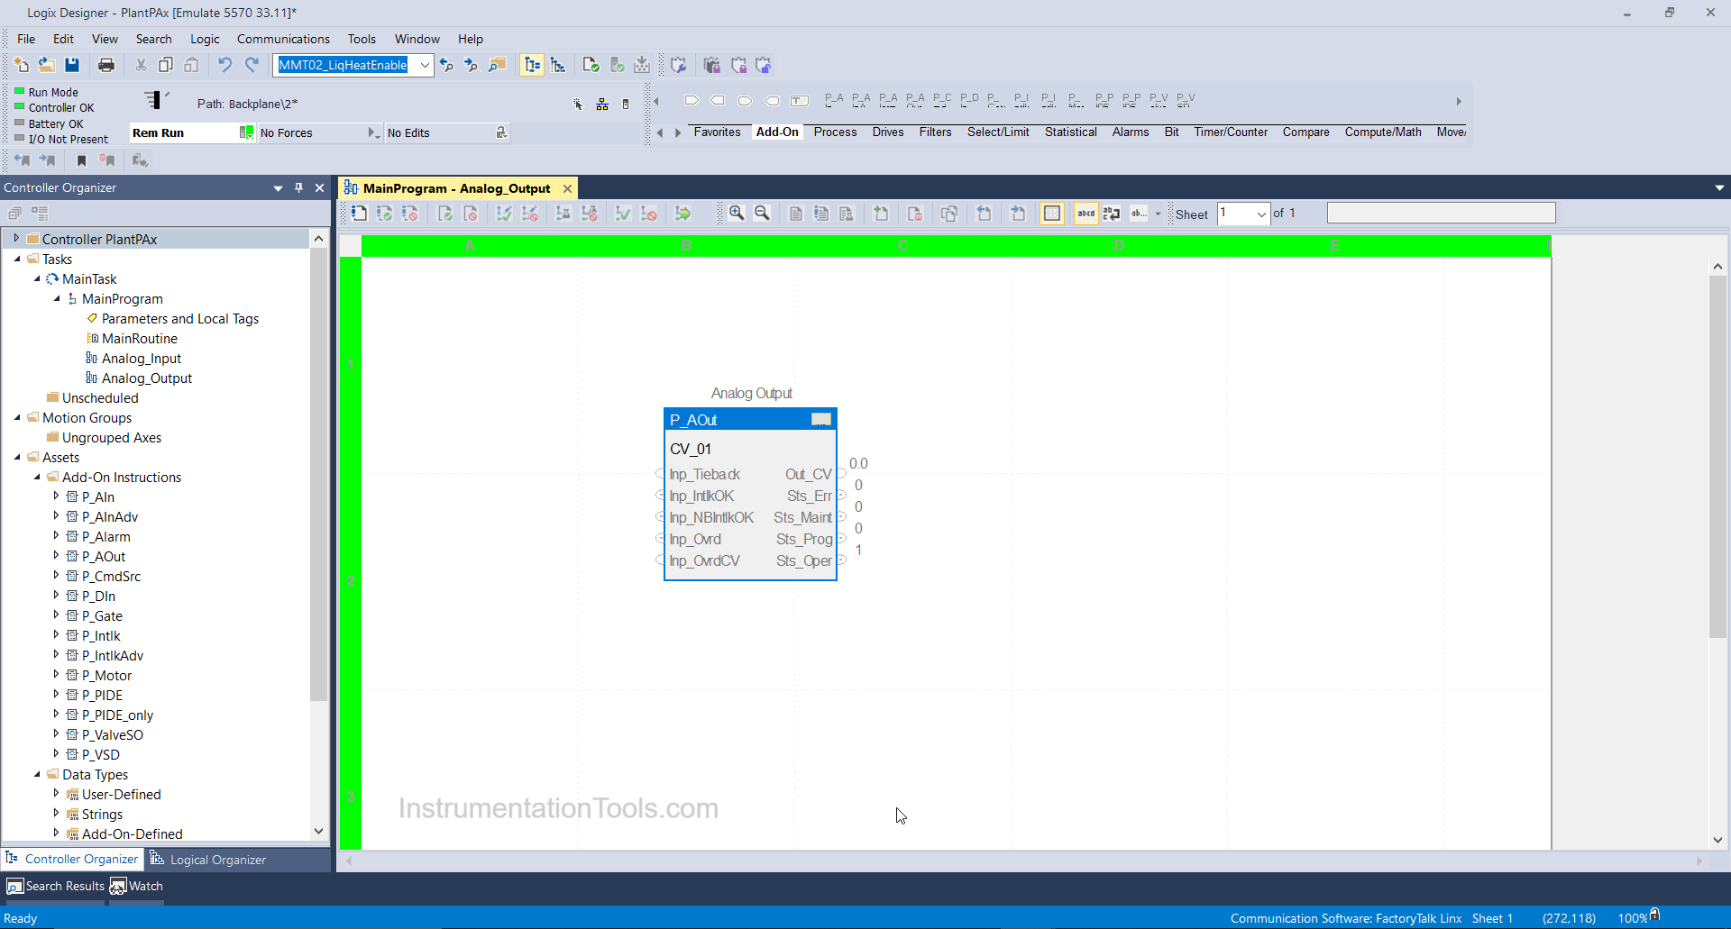Open the Watch pane button
The width and height of the screenshot is (1731, 929).
[137, 886]
